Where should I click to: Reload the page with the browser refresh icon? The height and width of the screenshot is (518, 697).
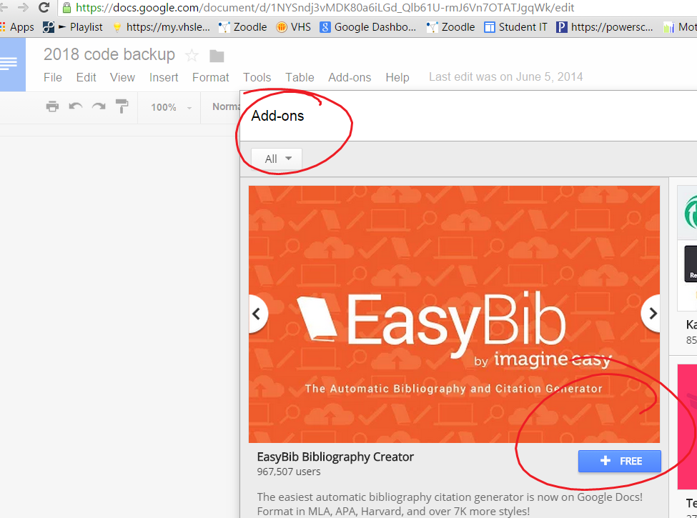pos(44,8)
